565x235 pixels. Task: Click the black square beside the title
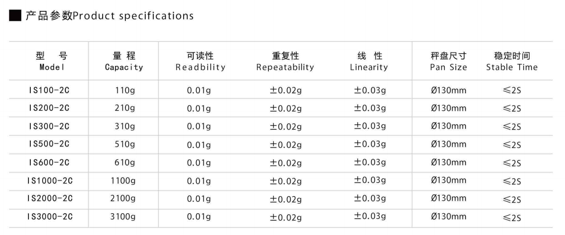15,16
